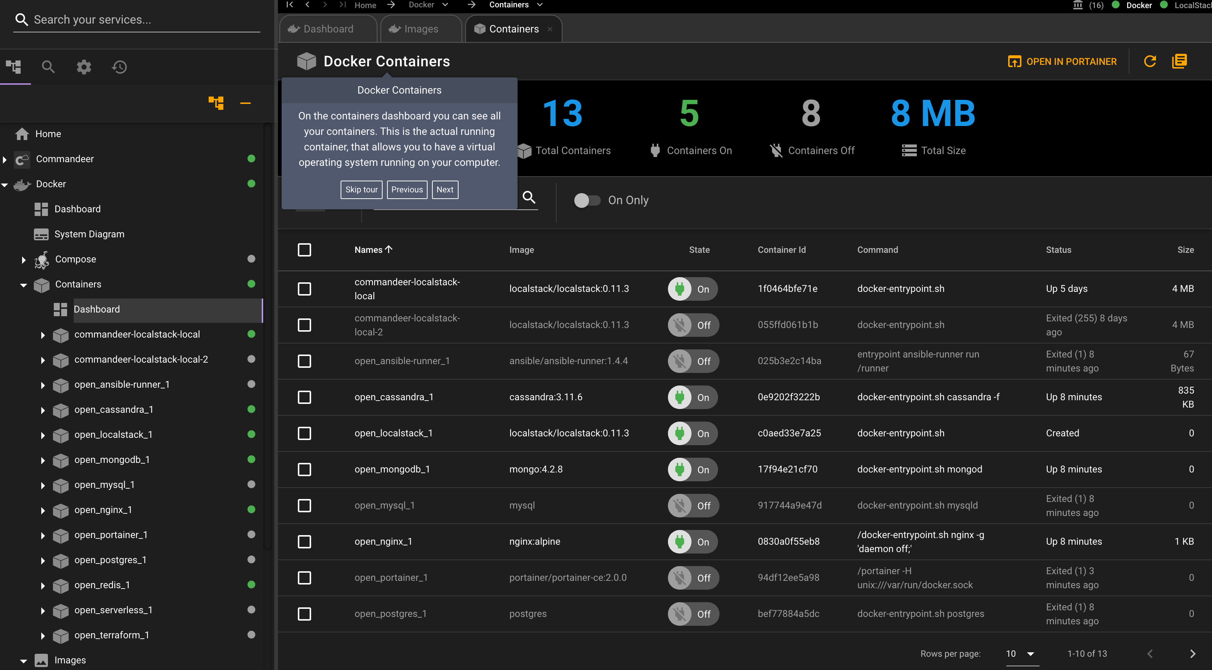This screenshot has height=670, width=1212.
Task: Open open_mysql_1 in the sidebar tree
Action: 104,485
